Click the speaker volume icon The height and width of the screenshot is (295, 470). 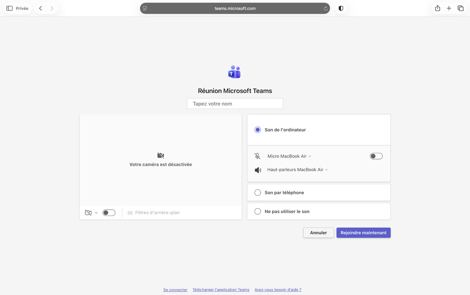pos(258,170)
